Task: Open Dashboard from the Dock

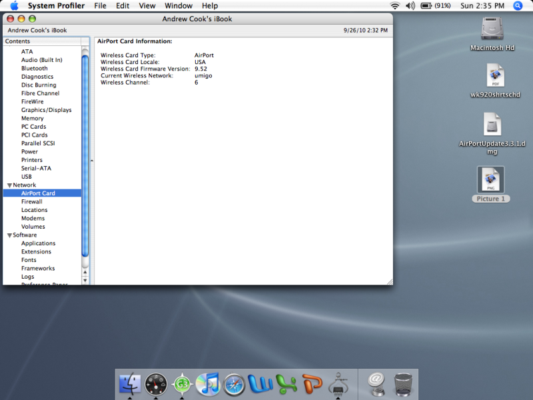Action: pos(156,385)
